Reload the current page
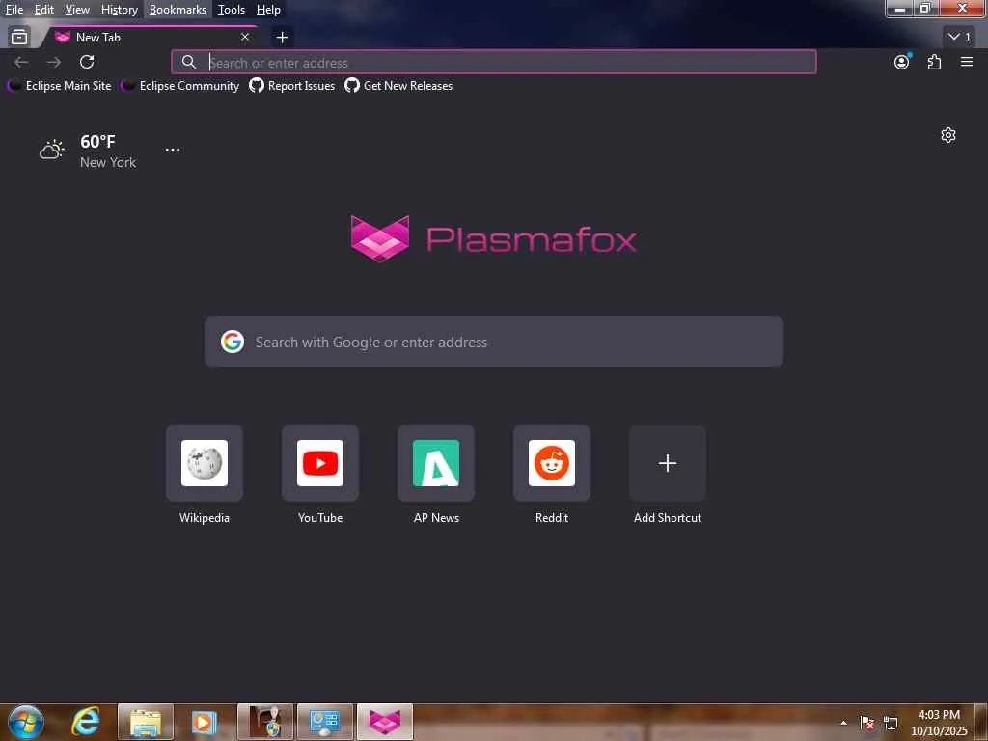 tap(87, 62)
